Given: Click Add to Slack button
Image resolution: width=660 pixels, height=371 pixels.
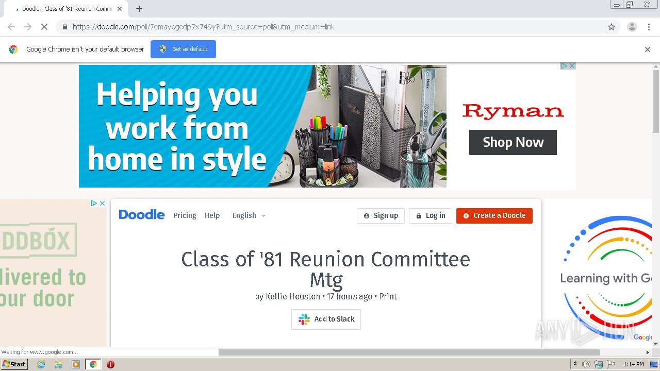Looking at the screenshot, I should [x=326, y=319].
